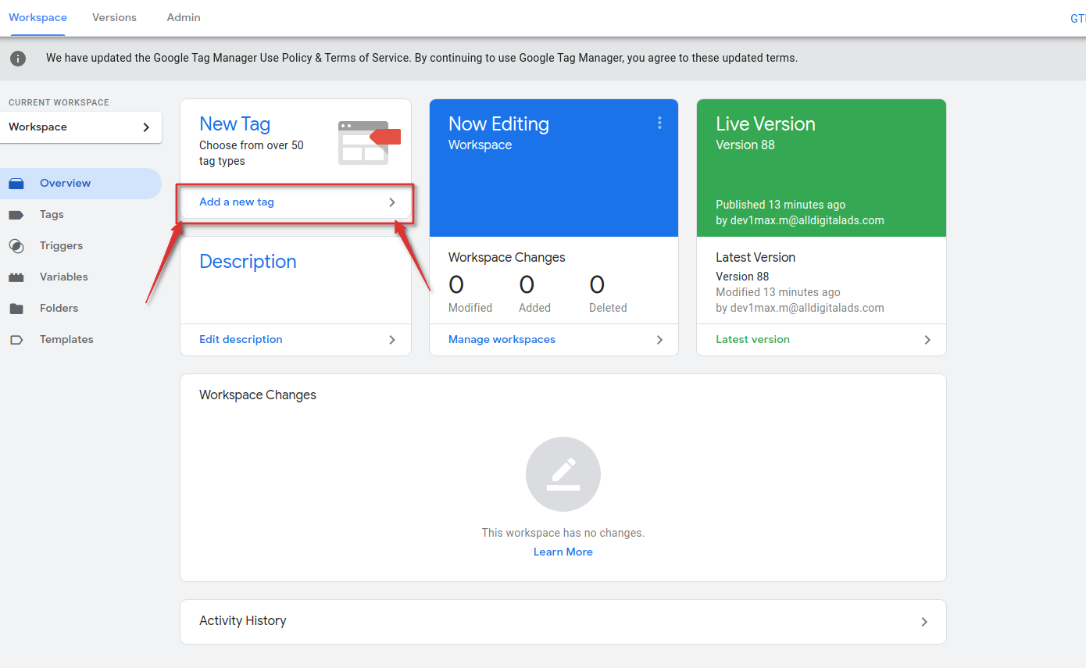This screenshot has height=668, width=1086.
Task: Switch to the Versions tab
Action: (114, 17)
